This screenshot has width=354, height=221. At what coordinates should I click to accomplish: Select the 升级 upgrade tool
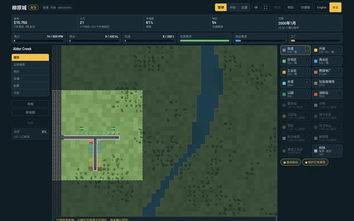point(327,50)
